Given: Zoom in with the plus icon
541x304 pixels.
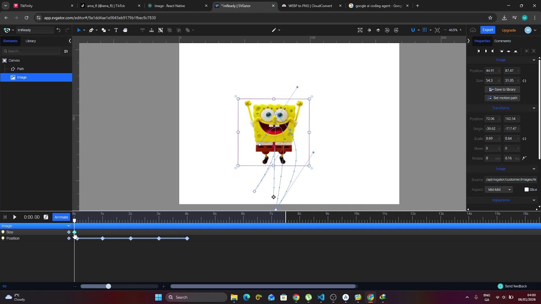Looking at the screenshot, I should 461,30.
